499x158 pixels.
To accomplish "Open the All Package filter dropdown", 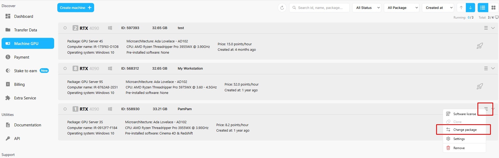I will pyautogui.click(x=402, y=8).
